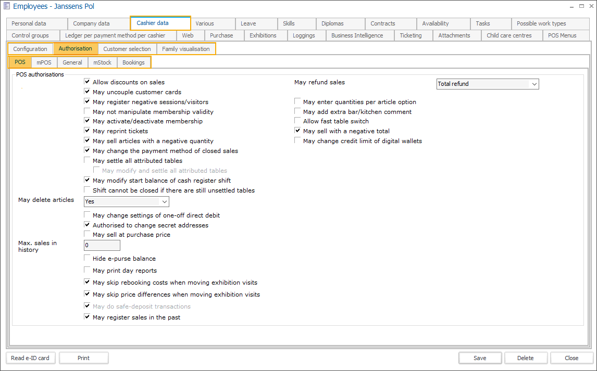The image size is (597, 371).
Task: Uncheck May register sales in the past
Action: (87, 316)
